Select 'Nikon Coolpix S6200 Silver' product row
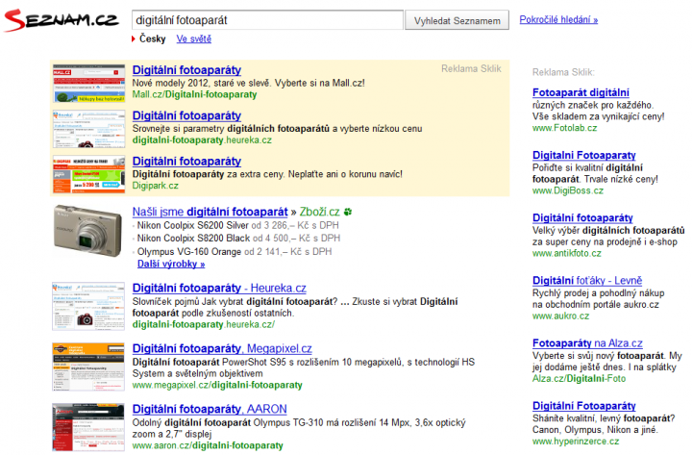692x455 pixels. (238, 225)
